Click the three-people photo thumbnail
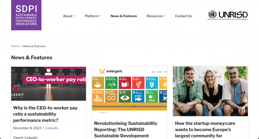This screenshot has width=259, height=139. [210, 91]
